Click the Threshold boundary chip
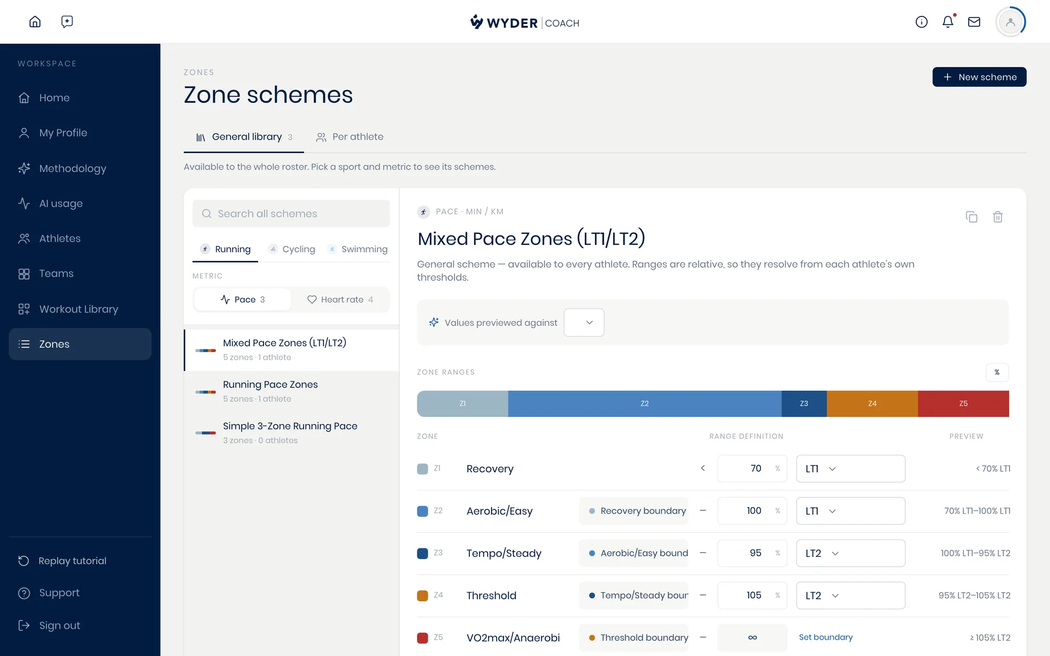 click(634, 638)
